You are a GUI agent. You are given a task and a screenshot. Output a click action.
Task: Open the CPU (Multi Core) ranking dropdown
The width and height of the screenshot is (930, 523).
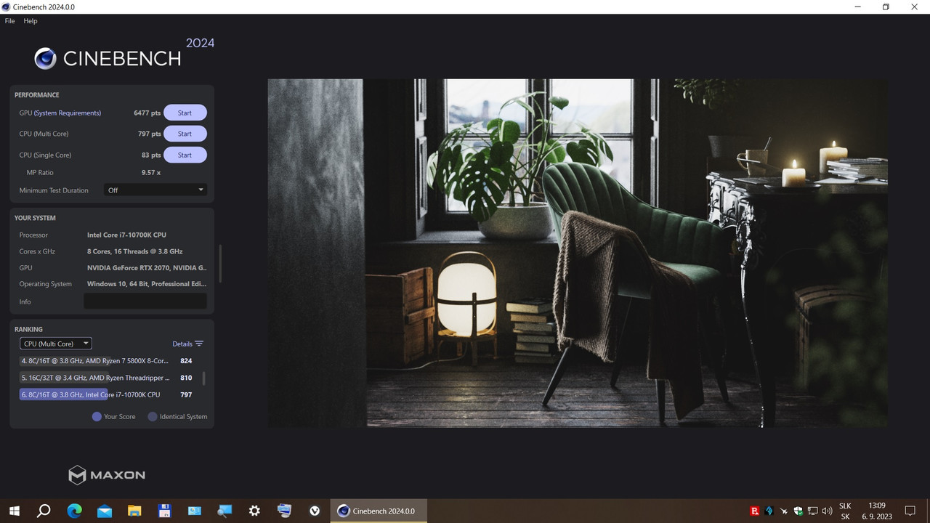pos(56,344)
